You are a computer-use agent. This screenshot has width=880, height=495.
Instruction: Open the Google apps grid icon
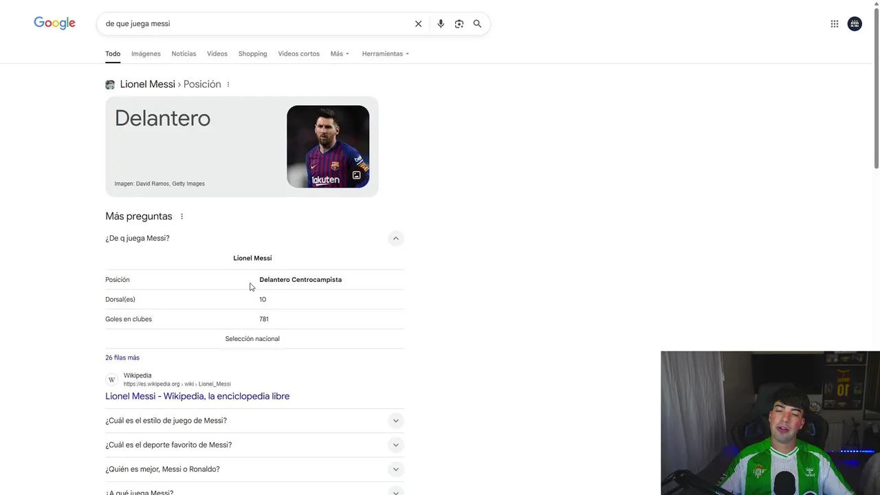pyautogui.click(x=835, y=23)
